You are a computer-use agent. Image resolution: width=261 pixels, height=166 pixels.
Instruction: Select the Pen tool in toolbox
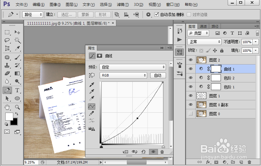pos(7,90)
